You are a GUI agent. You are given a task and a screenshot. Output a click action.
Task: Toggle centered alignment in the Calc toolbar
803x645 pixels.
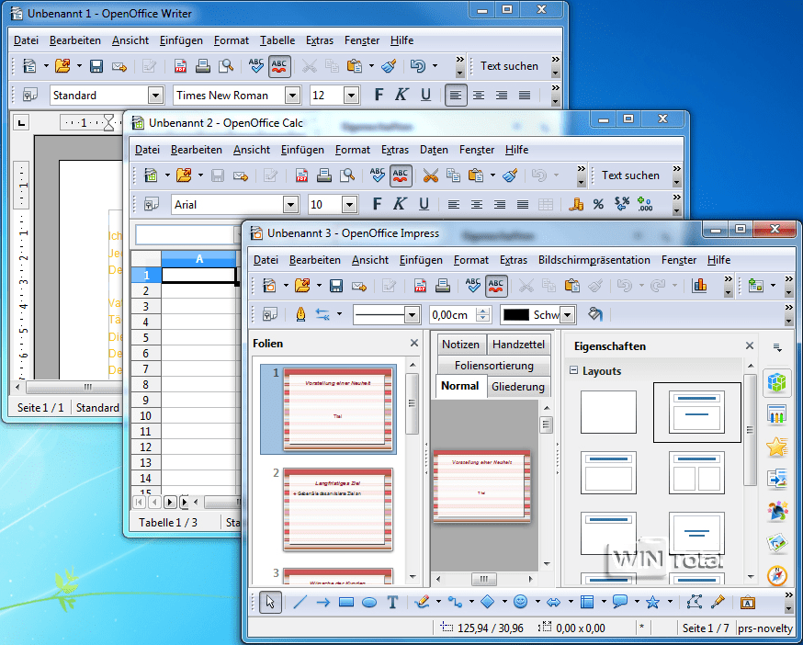(x=476, y=205)
